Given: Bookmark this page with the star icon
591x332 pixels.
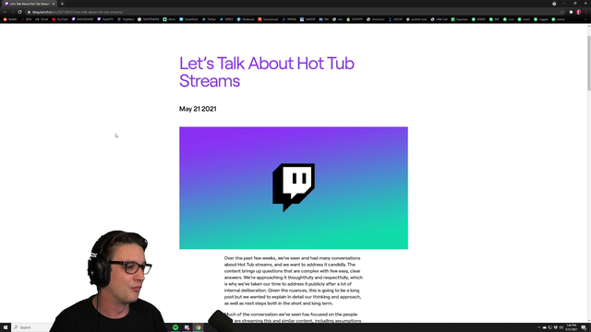Looking at the screenshot, I should [x=562, y=12].
